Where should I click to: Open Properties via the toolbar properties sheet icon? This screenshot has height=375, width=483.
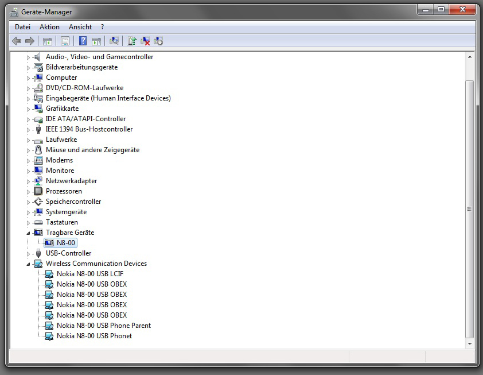click(65, 41)
